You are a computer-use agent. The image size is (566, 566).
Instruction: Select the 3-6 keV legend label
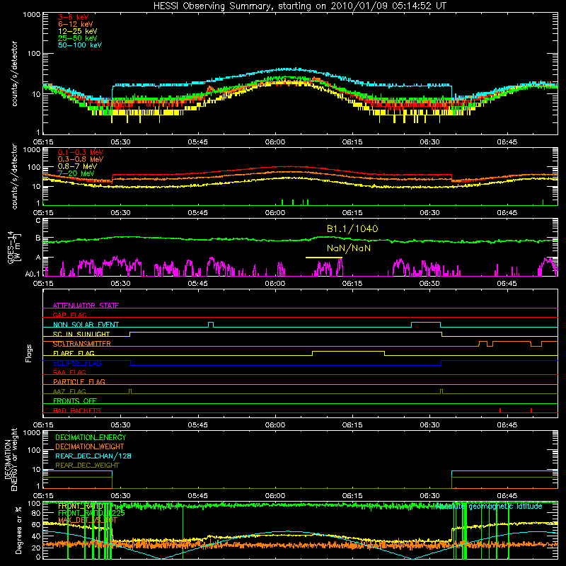coord(74,17)
